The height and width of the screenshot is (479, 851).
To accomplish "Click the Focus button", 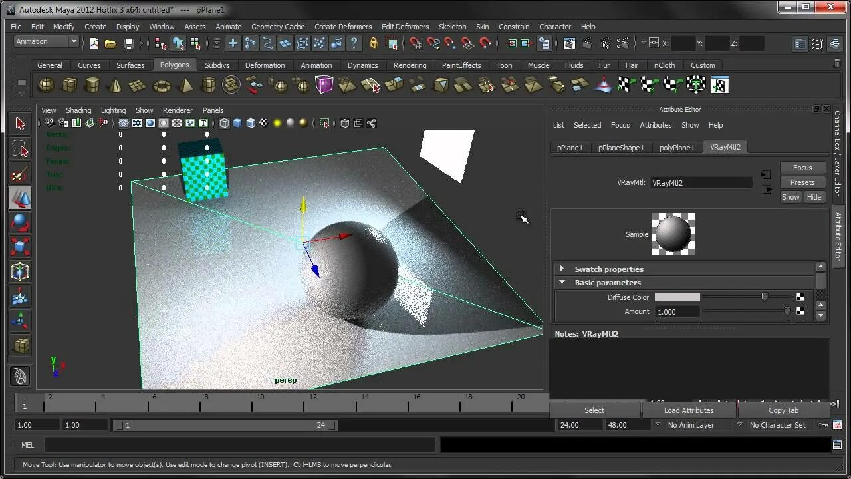I will [802, 168].
